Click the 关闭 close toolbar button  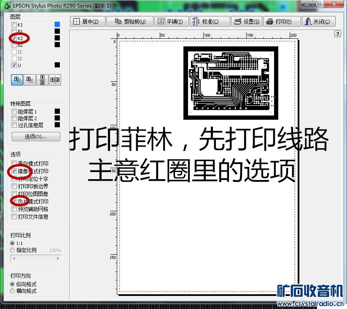coord(319,21)
